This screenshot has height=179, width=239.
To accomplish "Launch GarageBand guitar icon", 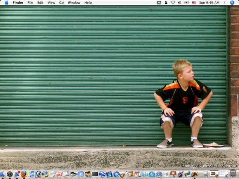I will (123, 174).
